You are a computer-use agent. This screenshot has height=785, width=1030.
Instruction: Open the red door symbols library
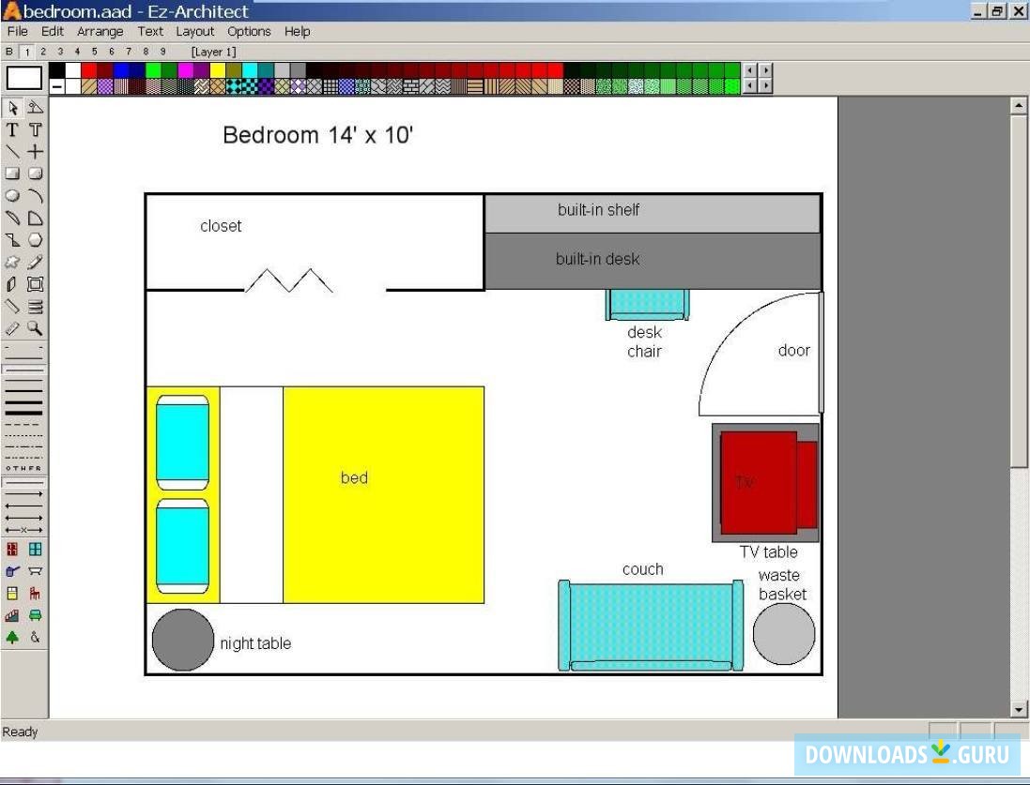pos(12,550)
